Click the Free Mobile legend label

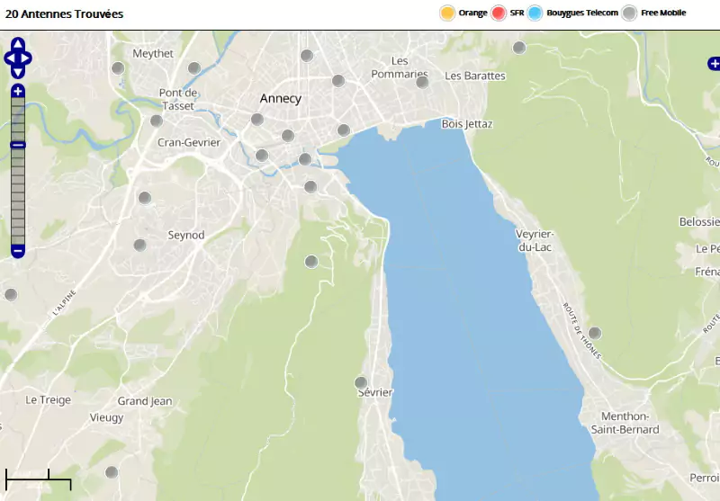click(663, 13)
